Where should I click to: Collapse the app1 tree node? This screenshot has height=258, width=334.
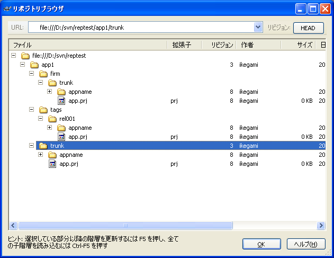point(22,65)
